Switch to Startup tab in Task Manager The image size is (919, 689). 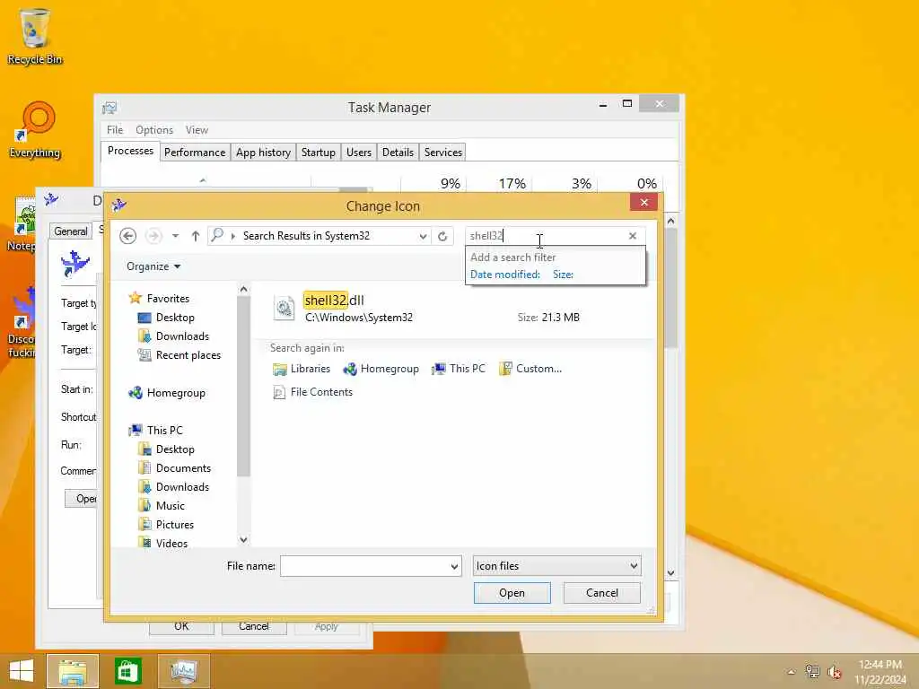tap(319, 153)
